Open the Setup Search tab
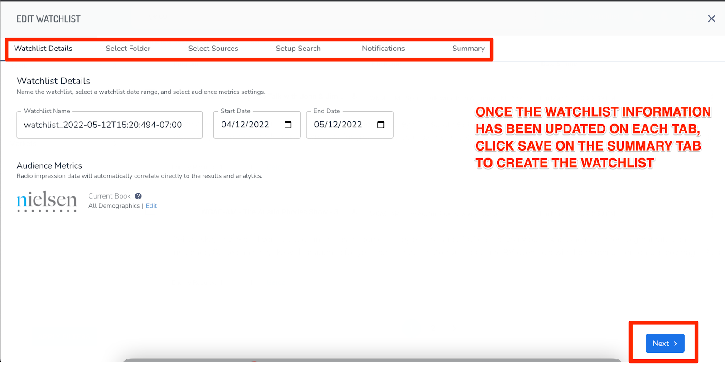Image resolution: width=725 pixels, height=374 pixels. (x=298, y=49)
